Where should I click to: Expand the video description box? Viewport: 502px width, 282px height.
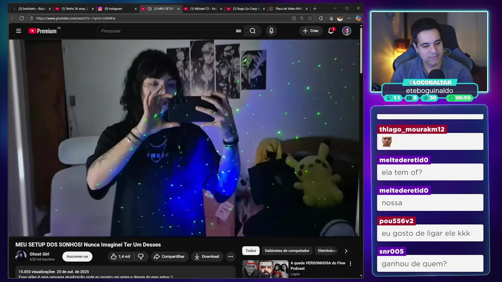click(125, 273)
